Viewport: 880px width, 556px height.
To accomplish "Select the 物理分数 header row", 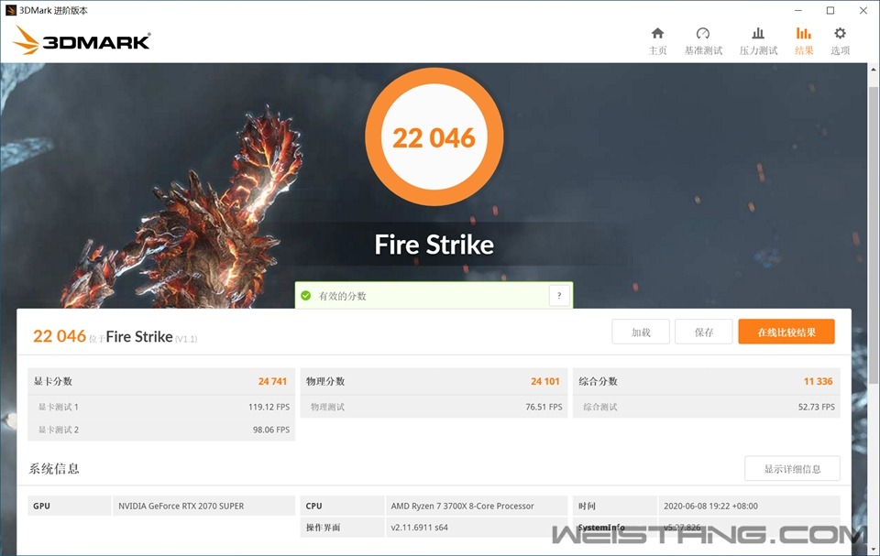I will 434,381.
